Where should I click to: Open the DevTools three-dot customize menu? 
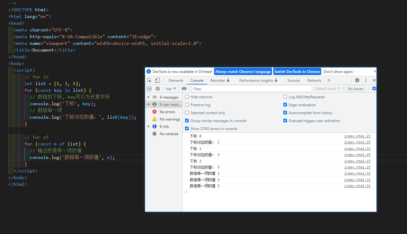click(366, 81)
